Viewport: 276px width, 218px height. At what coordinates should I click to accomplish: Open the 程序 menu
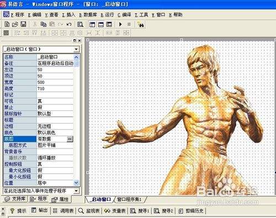pos(18,15)
